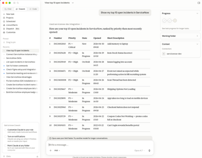Open search with magnifier icon

pos(18,3)
